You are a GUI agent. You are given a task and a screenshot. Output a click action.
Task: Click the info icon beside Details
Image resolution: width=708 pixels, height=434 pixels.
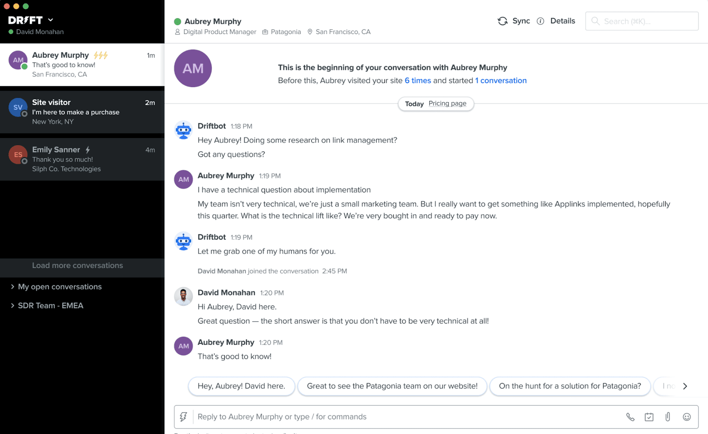pyautogui.click(x=540, y=21)
